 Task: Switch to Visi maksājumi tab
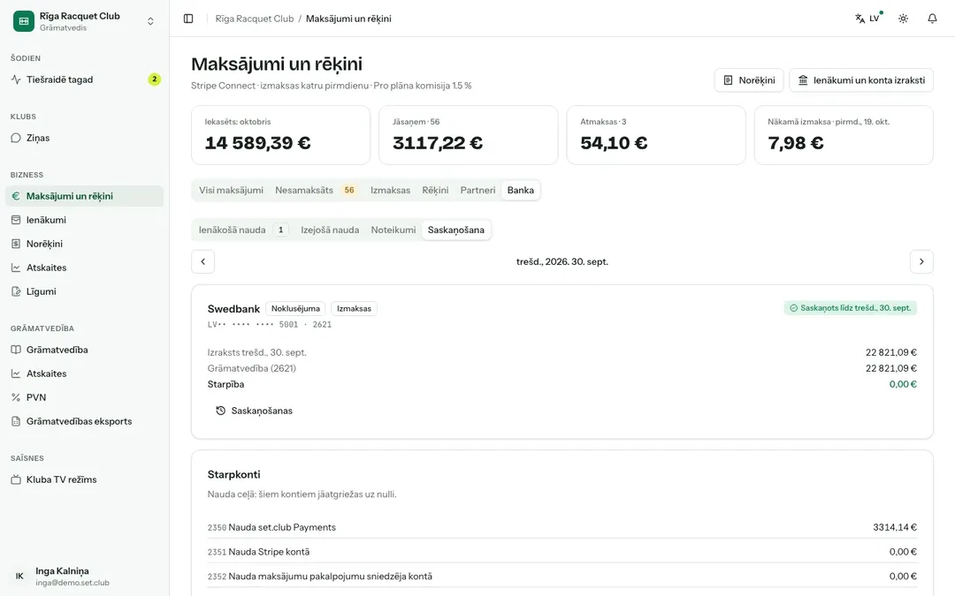(231, 191)
